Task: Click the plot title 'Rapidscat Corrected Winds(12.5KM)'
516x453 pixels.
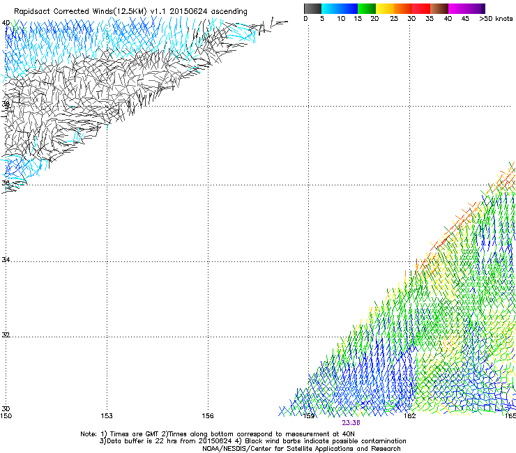Action: (80, 11)
